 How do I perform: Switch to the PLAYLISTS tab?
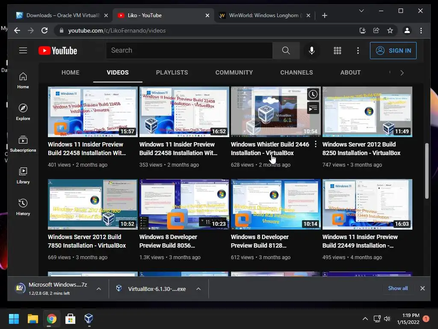pyautogui.click(x=172, y=72)
